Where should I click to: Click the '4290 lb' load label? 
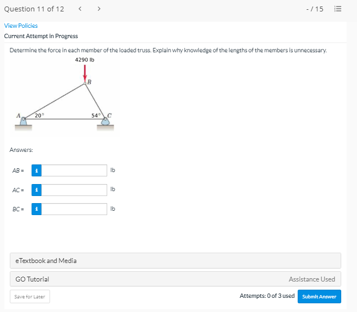tap(85, 60)
